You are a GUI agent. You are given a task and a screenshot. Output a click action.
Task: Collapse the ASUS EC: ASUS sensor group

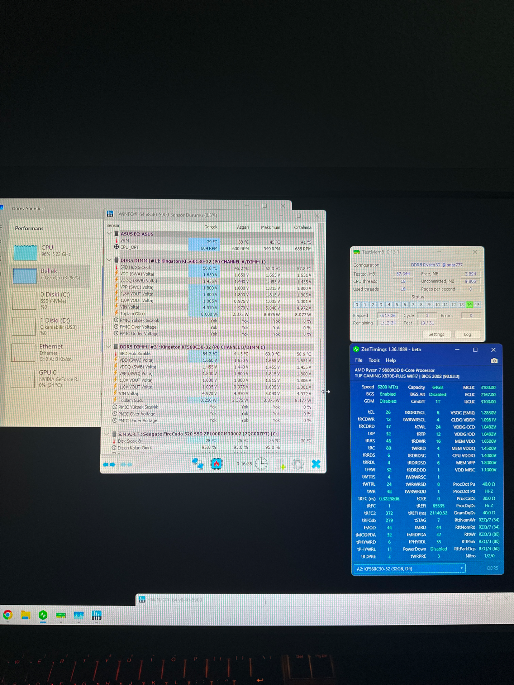109,233
